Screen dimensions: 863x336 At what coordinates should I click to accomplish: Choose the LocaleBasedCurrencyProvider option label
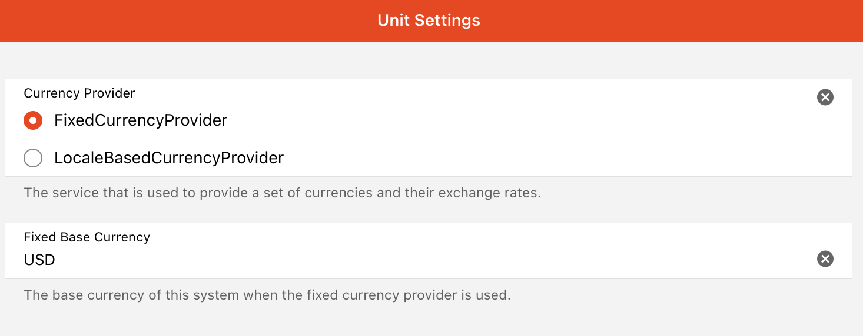(x=169, y=158)
